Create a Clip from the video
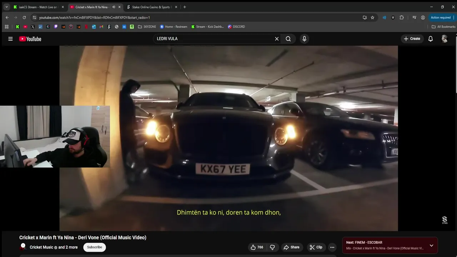 click(316, 247)
